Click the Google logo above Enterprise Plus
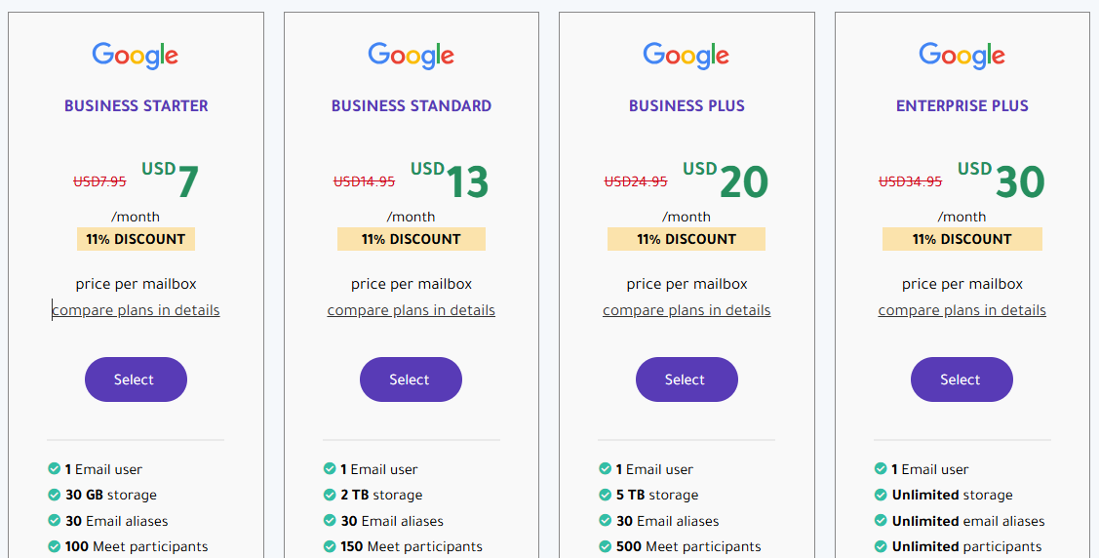Screen dimensions: 1099x558 click(x=962, y=56)
